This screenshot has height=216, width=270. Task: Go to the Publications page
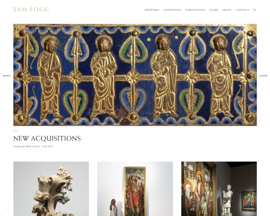(x=195, y=10)
